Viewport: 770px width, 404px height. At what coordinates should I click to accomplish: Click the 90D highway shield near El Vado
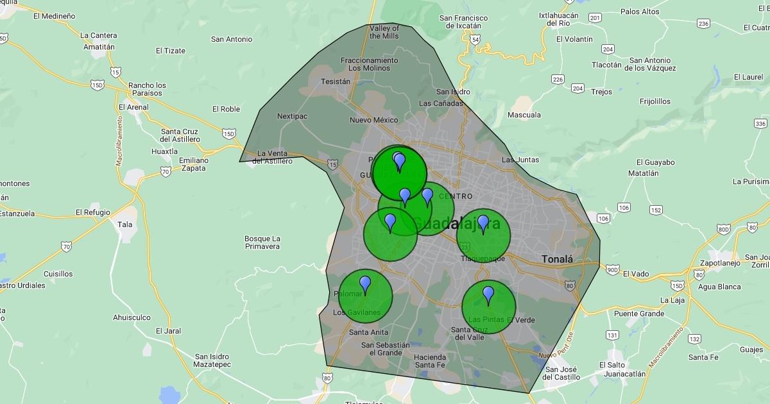coord(613,269)
